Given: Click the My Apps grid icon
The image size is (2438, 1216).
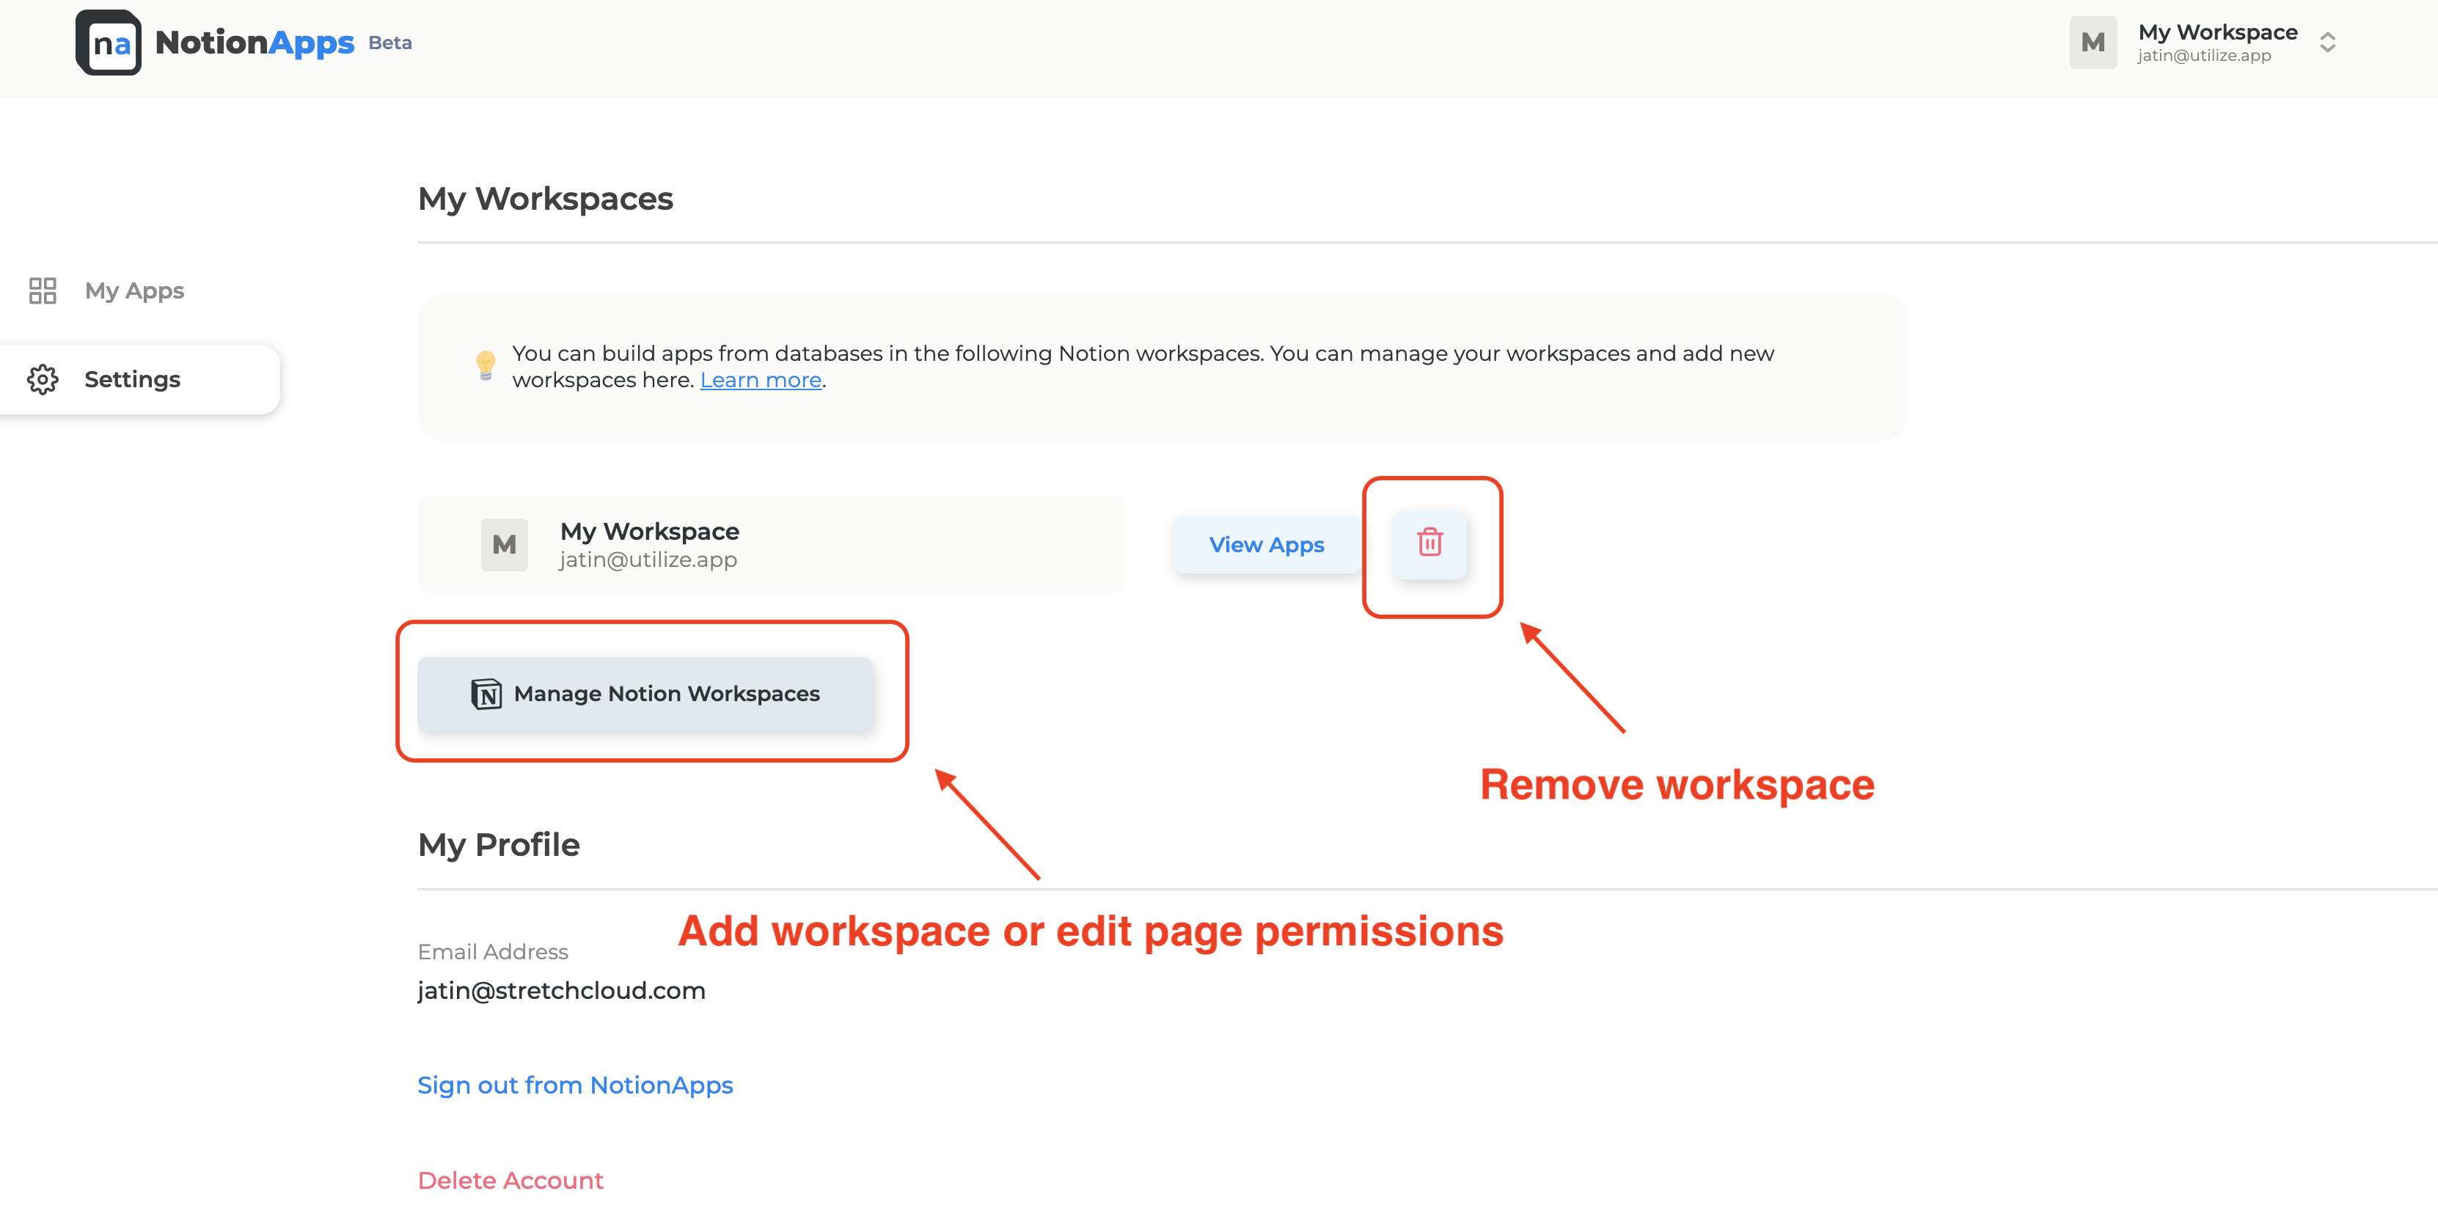Looking at the screenshot, I should [43, 290].
